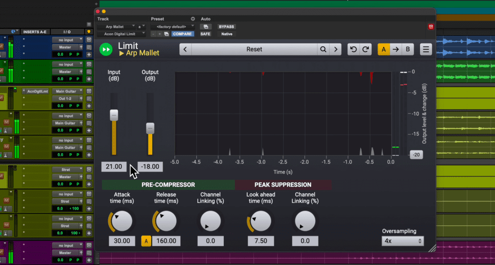The width and height of the screenshot is (495, 265).
Task: Copy A settings to B with arrow button
Action: 395,50
